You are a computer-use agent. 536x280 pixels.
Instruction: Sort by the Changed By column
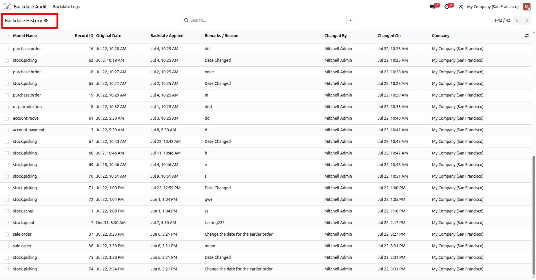tap(336, 36)
